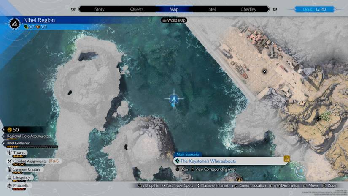Click the blue player arrow marker
Image resolution: width=348 pixels, height=196 pixels.
pyautogui.click(x=173, y=100)
